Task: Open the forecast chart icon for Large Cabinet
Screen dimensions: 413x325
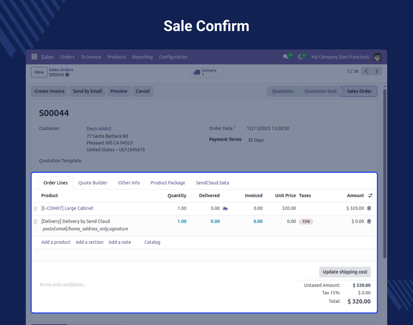Action: 225,208
